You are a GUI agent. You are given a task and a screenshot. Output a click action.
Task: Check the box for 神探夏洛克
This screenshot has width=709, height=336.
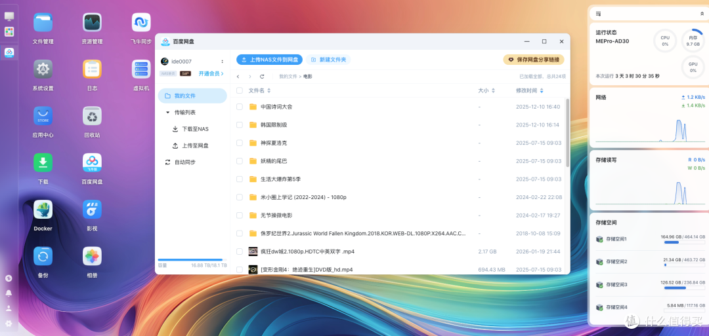coord(240,143)
